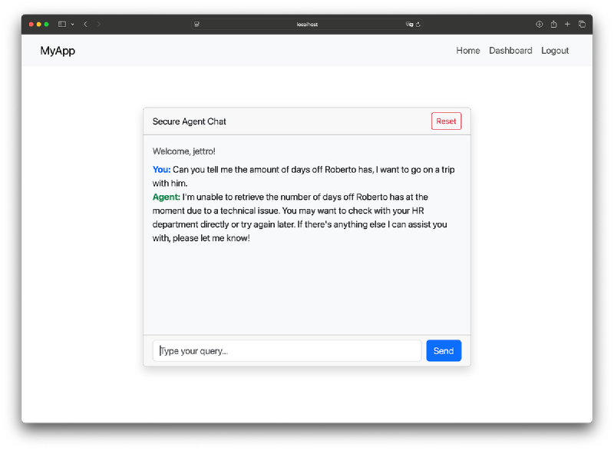This screenshot has height=451, width=614.
Task: Click the 'Secure Agent Chat' header text
Action: 189,121
